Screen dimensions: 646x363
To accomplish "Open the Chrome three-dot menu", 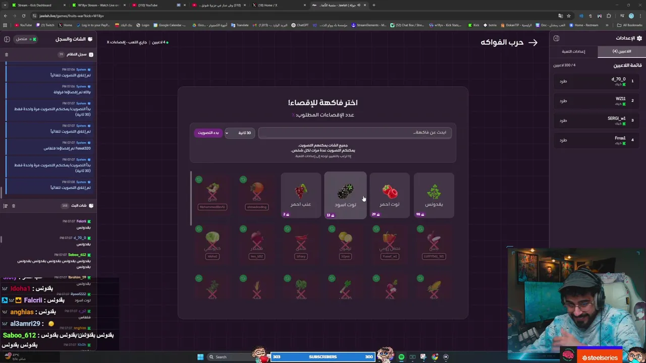I will point(640,16).
